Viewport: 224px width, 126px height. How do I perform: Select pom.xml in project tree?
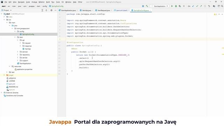(12, 84)
